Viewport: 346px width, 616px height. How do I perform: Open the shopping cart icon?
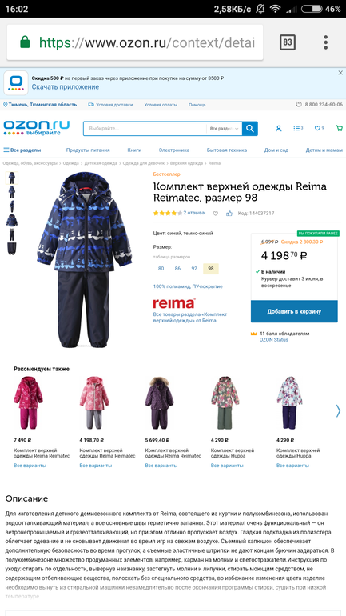(339, 128)
